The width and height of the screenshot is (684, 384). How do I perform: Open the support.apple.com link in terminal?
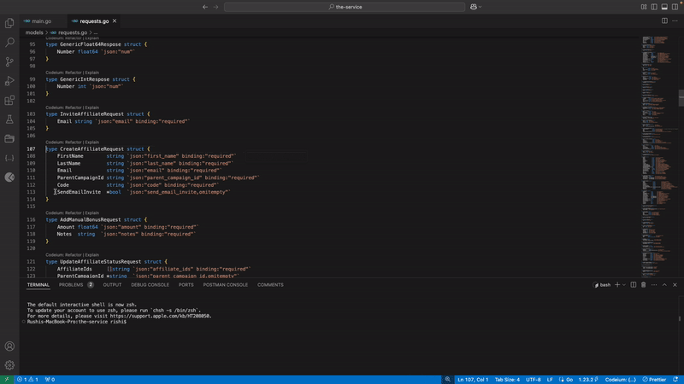[x=161, y=316]
